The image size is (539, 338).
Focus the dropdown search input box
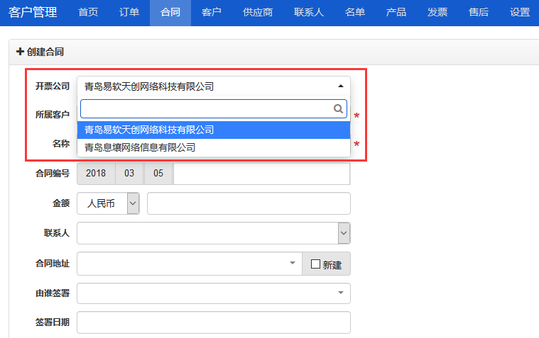[214, 109]
